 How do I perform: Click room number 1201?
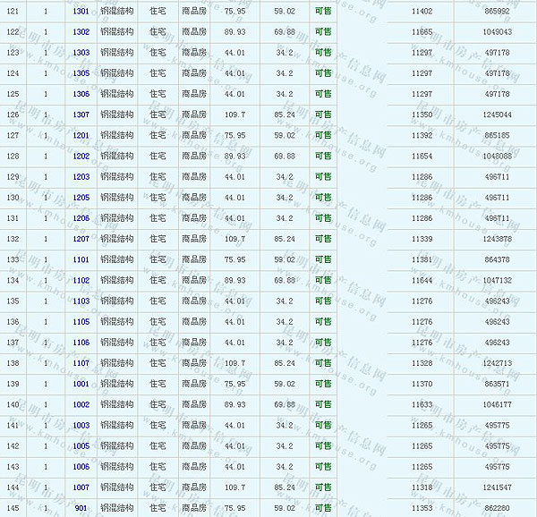pyautogui.click(x=81, y=135)
